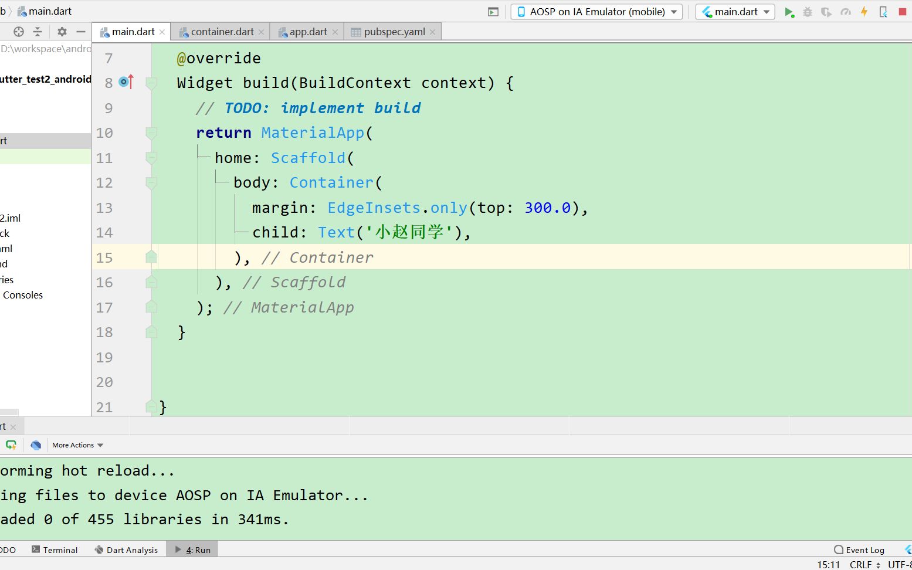Open the device selector AOSP on IA Emulator
Screen dimensions: 912x570
(596, 12)
